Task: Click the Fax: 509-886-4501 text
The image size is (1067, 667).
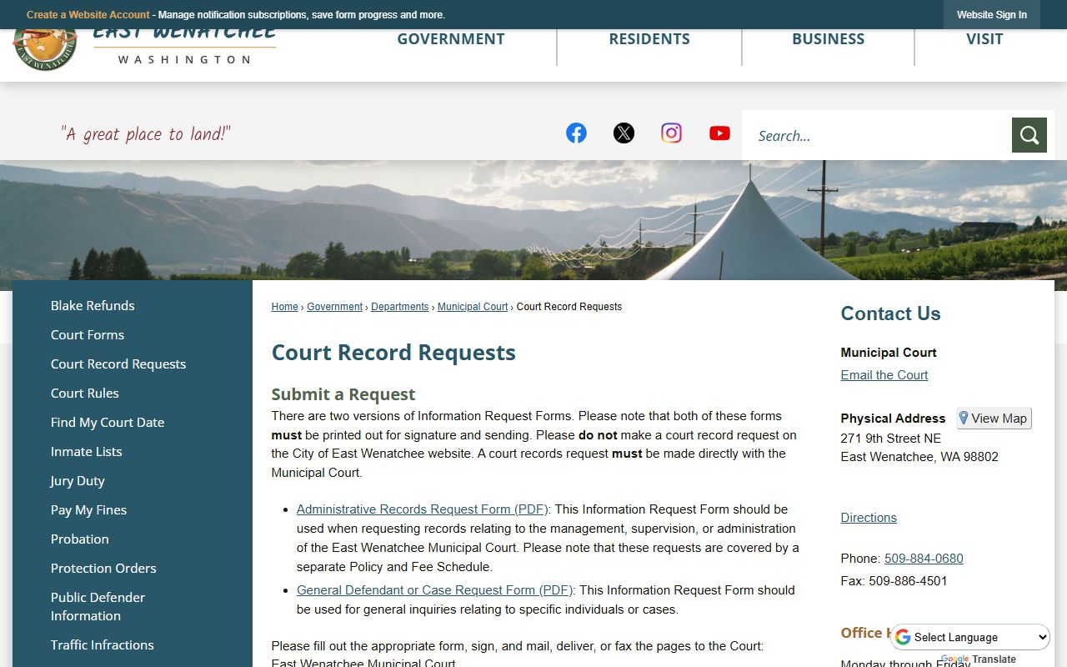Action: pyautogui.click(x=894, y=580)
